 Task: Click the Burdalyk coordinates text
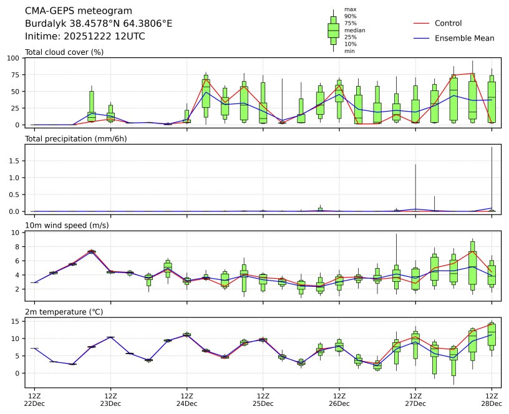click(99, 24)
